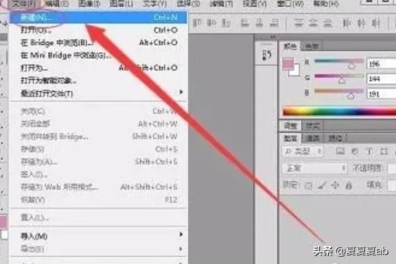The width and height of the screenshot is (396, 264).
Task: Choose 打开为智能对象 menu item
Action: pyautogui.click(x=98, y=81)
